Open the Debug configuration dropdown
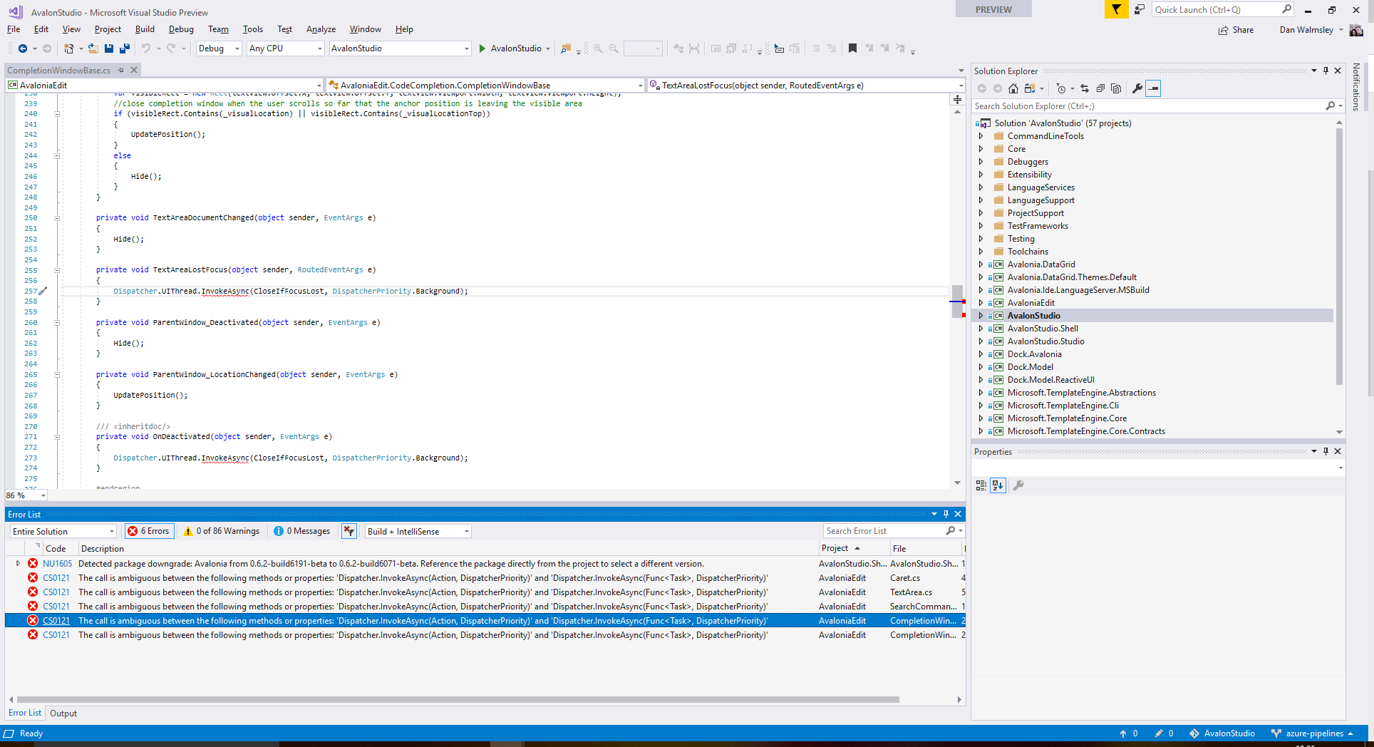 (x=219, y=48)
